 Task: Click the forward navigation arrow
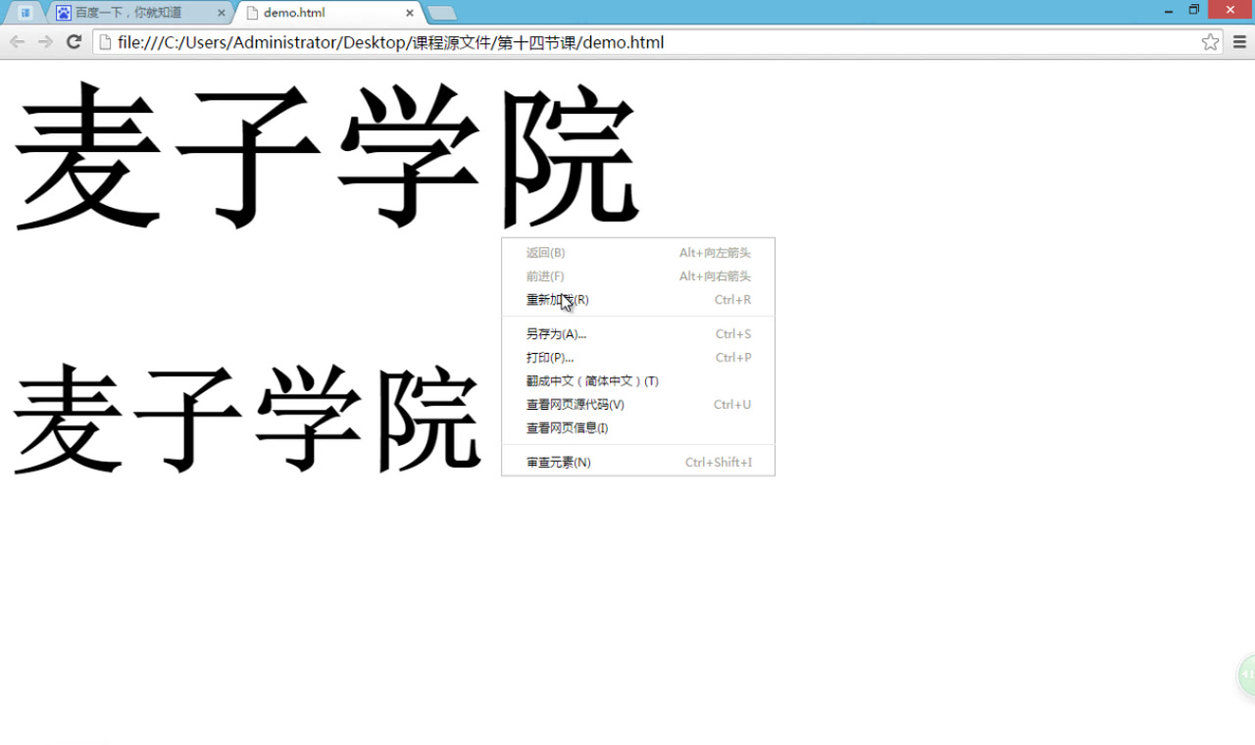click(x=44, y=42)
